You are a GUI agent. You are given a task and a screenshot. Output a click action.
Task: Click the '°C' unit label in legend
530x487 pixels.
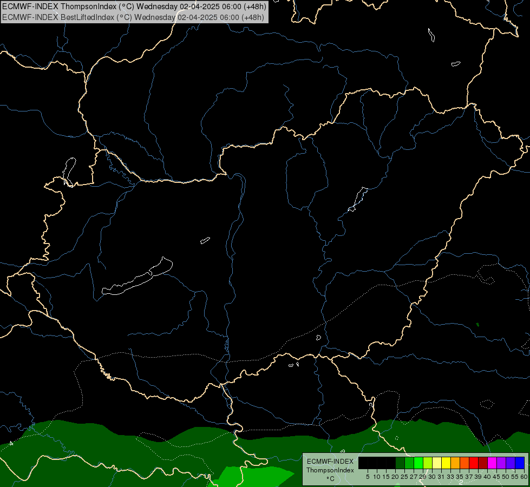tap(330, 479)
